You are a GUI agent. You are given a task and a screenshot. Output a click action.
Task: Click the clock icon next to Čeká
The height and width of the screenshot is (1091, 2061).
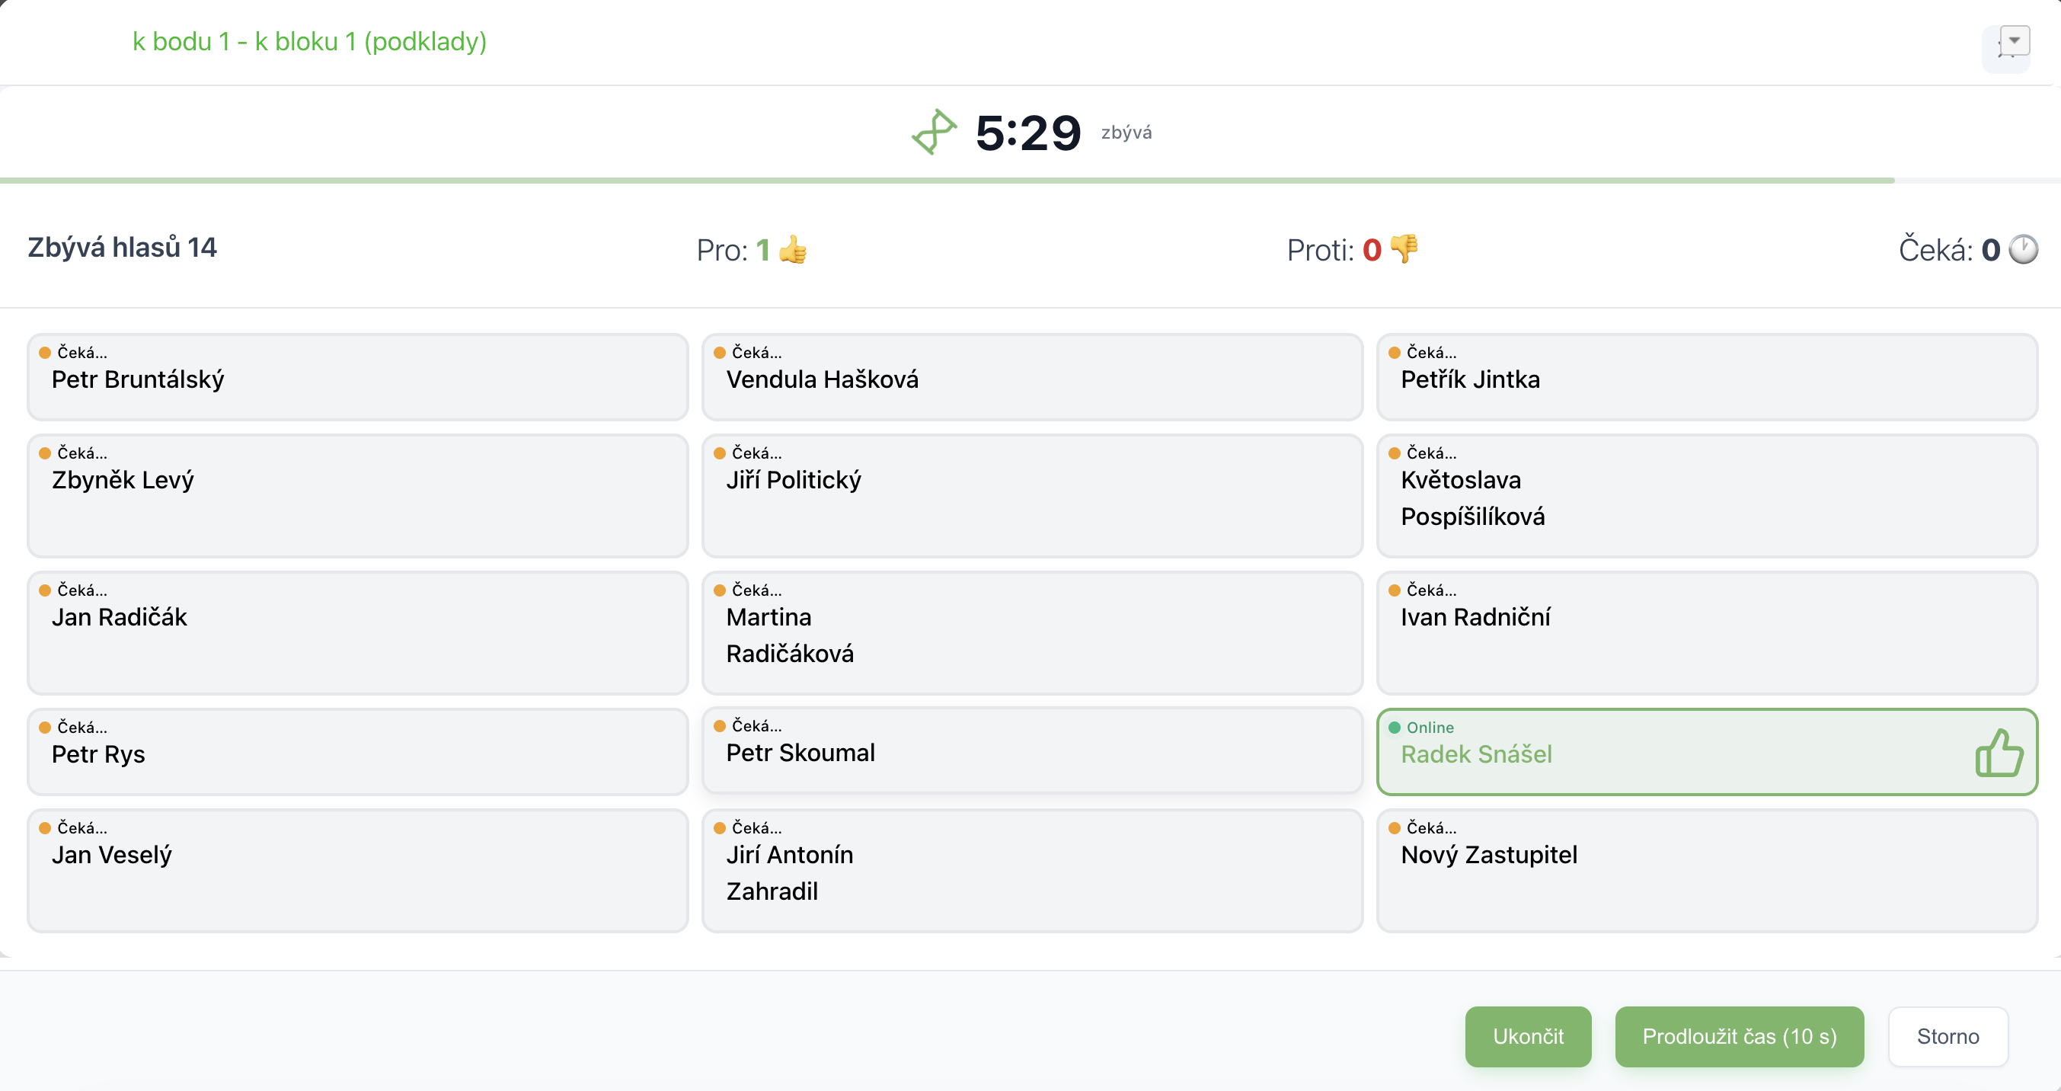pyautogui.click(x=2024, y=250)
